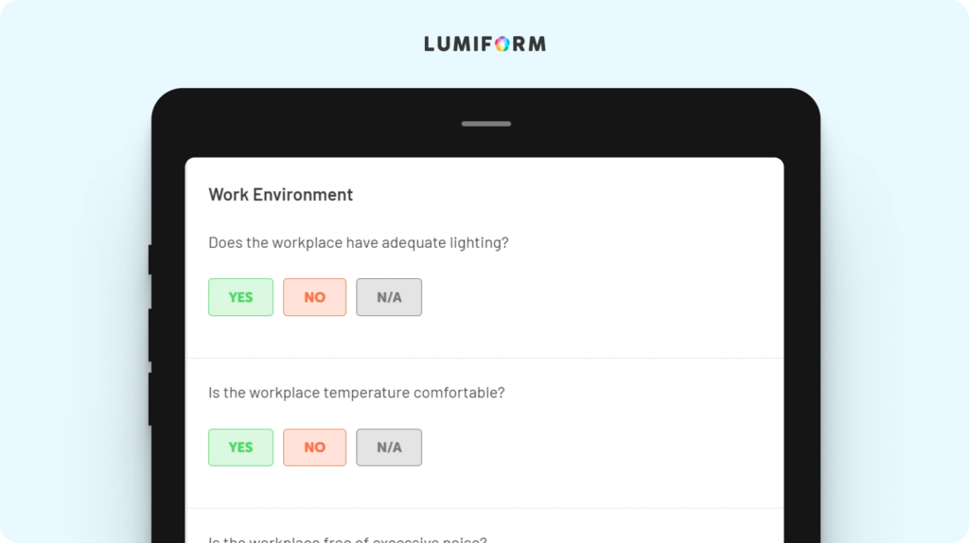Click the letter M ending Lumiform wordmark
The width and height of the screenshot is (969, 543).
pos(537,44)
